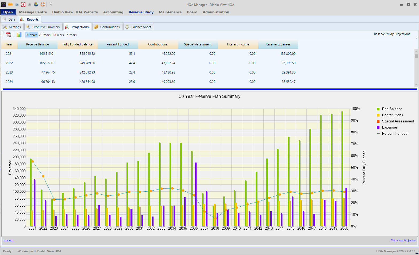This screenshot has width=419, height=255.
Task: Click the bar chart icon
Action: tap(19, 35)
